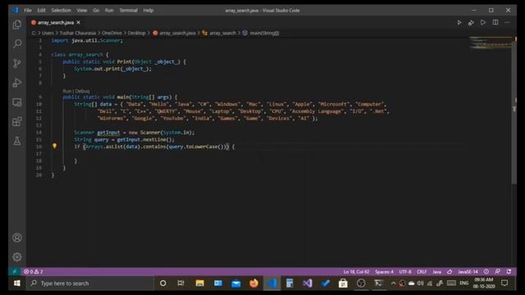Open the Edit menu

coord(41,11)
